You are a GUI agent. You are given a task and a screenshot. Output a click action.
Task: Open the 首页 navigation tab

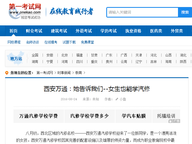click(13, 31)
